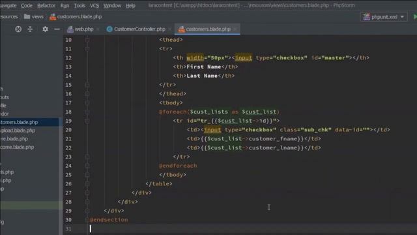The height and width of the screenshot is (235, 417).
Task: Toggle fold marker at line 25
Action: pyautogui.click(x=87, y=175)
